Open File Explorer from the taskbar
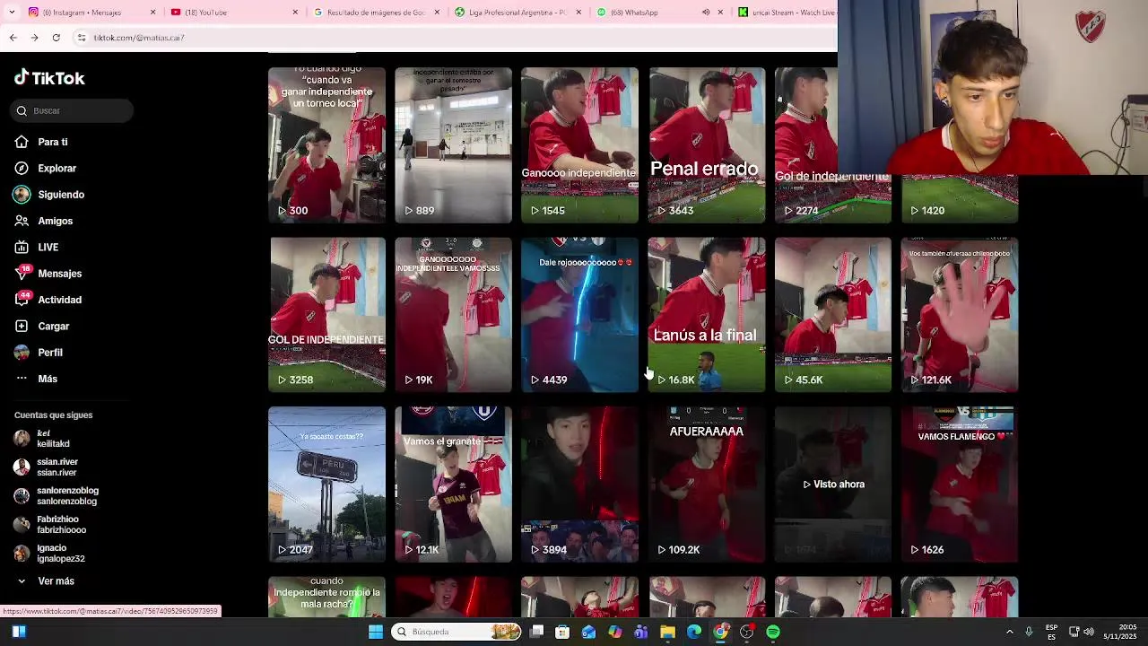 point(667,632)
